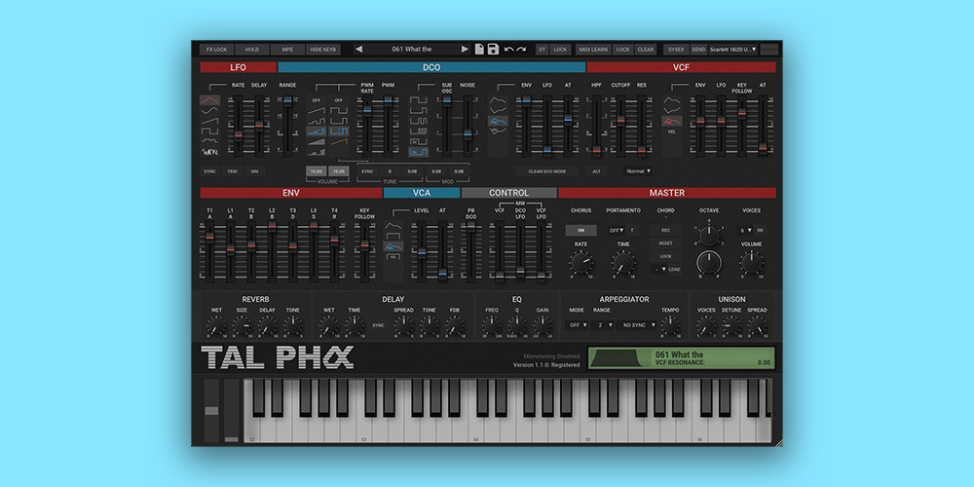Viewport: 974px width, 487px height.
Task: Click the MIDI LEARN button
Action: tap(592, 49)
